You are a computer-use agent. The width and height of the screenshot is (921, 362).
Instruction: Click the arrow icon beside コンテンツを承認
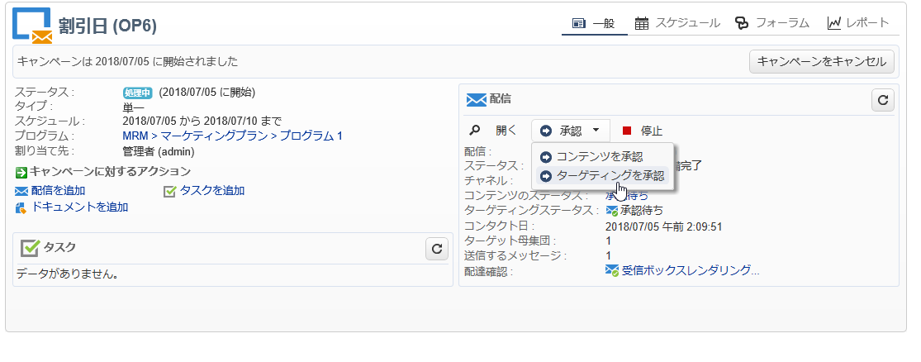tap(546, 157)
